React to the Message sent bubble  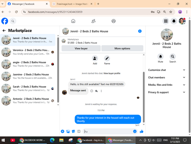pyautogui.click(x=92, y=91)
